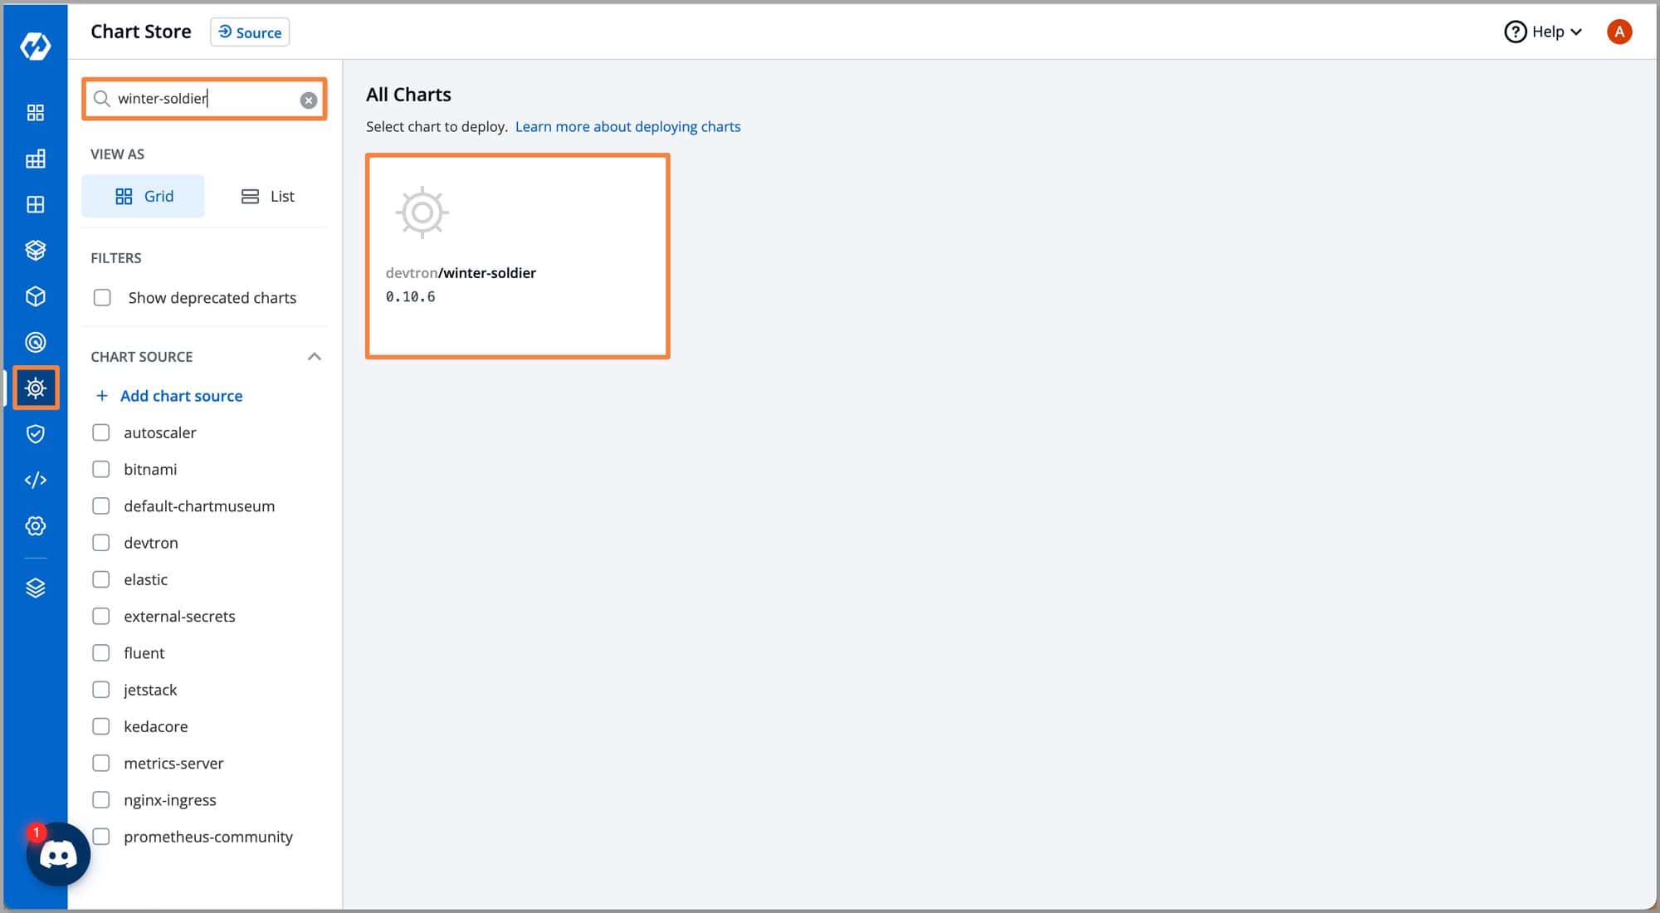Click the Chart Store settings gear icon
The width and height of the screenshot is (1660, 913).
click(x=34, y=388)
